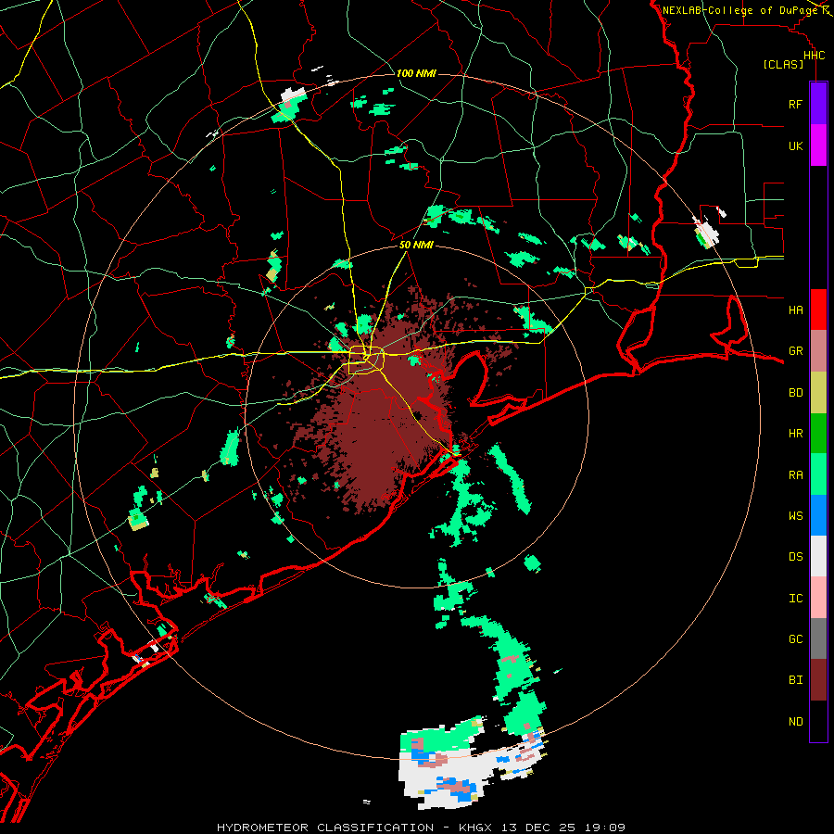
Task: Click the RF legend label
Action: coord(795,104)
